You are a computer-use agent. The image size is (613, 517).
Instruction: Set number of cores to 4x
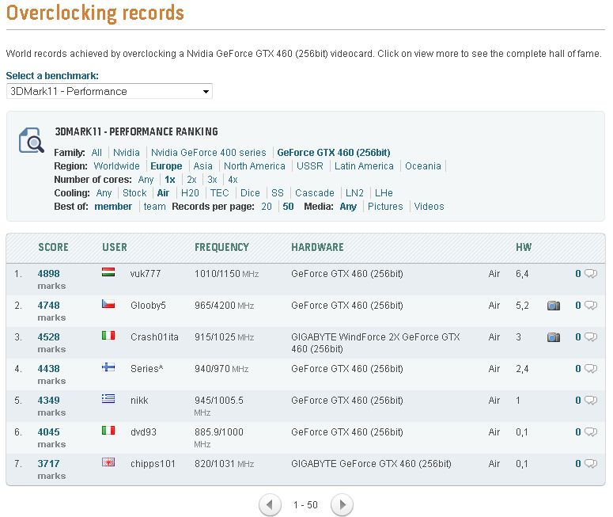click(233, 180)
